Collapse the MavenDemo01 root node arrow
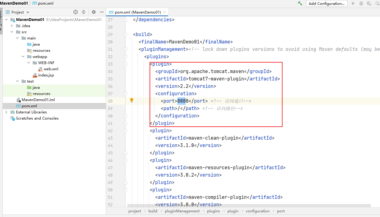Viewport: 380px width, 217px height. click(x=7, y=19)
